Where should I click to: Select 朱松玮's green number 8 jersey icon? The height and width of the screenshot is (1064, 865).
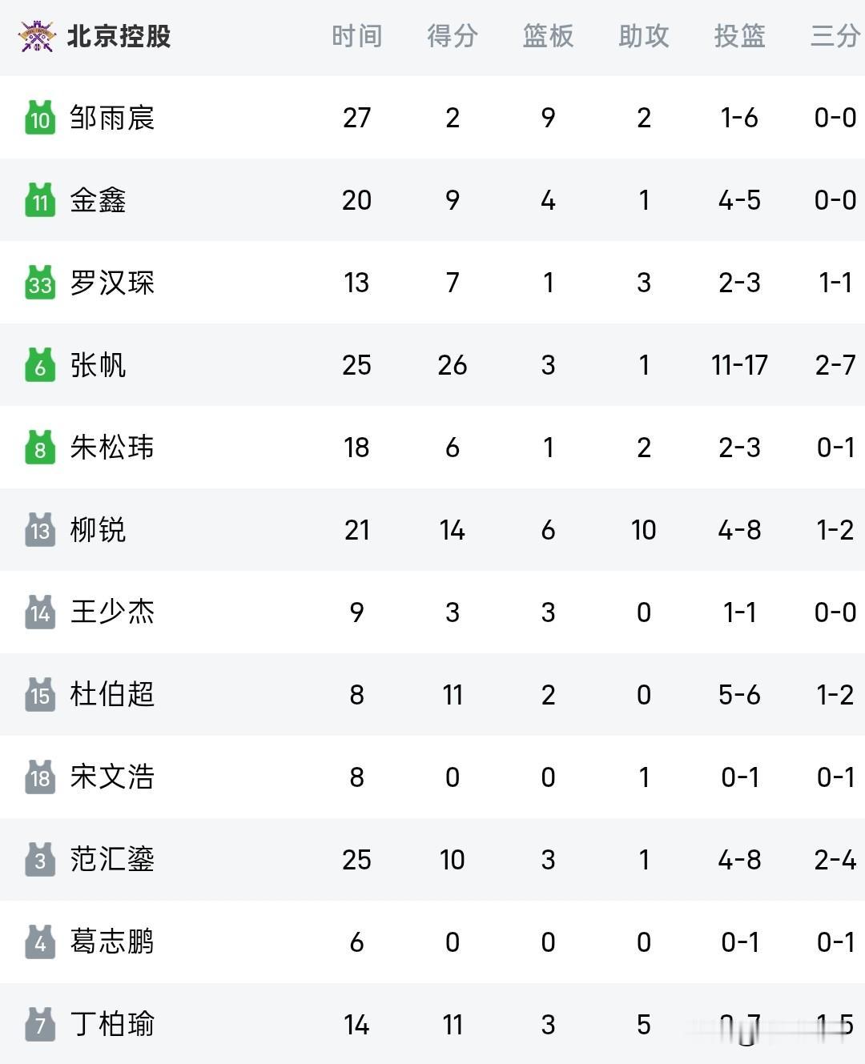tap(40, 448)
